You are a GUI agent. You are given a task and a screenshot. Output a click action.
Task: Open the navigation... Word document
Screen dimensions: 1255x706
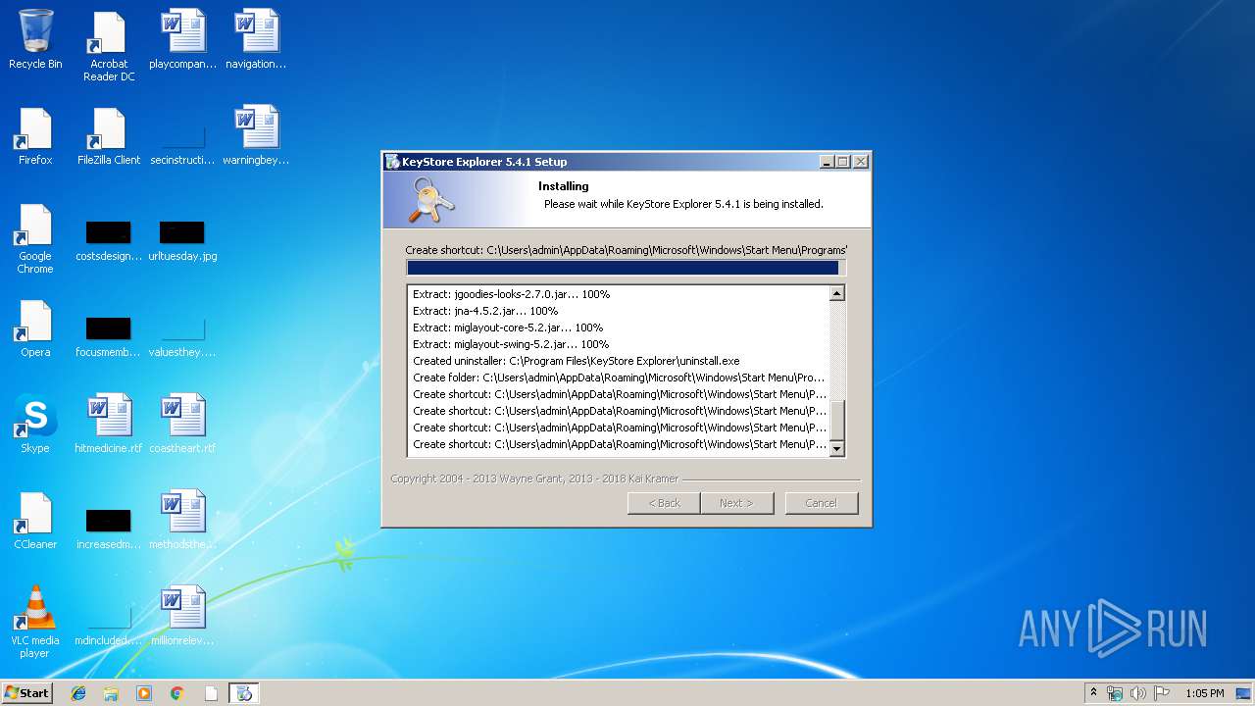256,39
